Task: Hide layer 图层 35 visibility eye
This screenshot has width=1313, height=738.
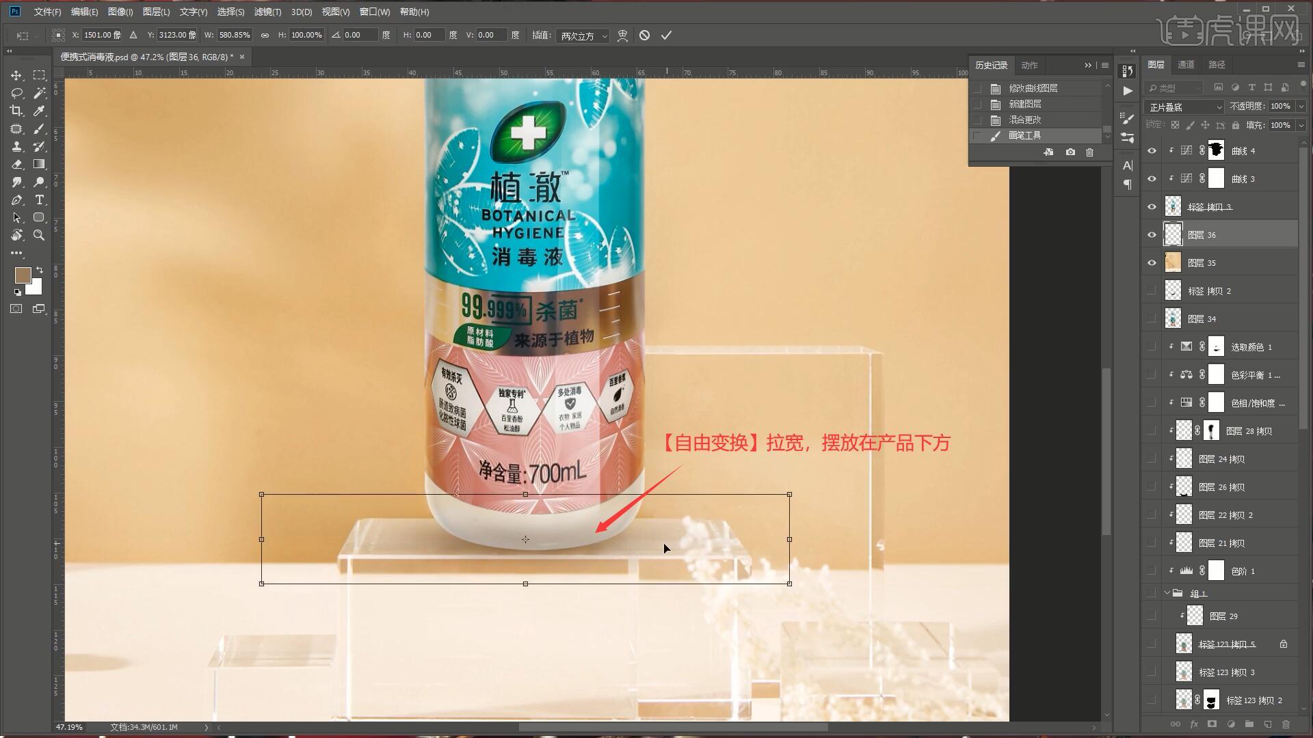Action: (x=1152, y=262)
